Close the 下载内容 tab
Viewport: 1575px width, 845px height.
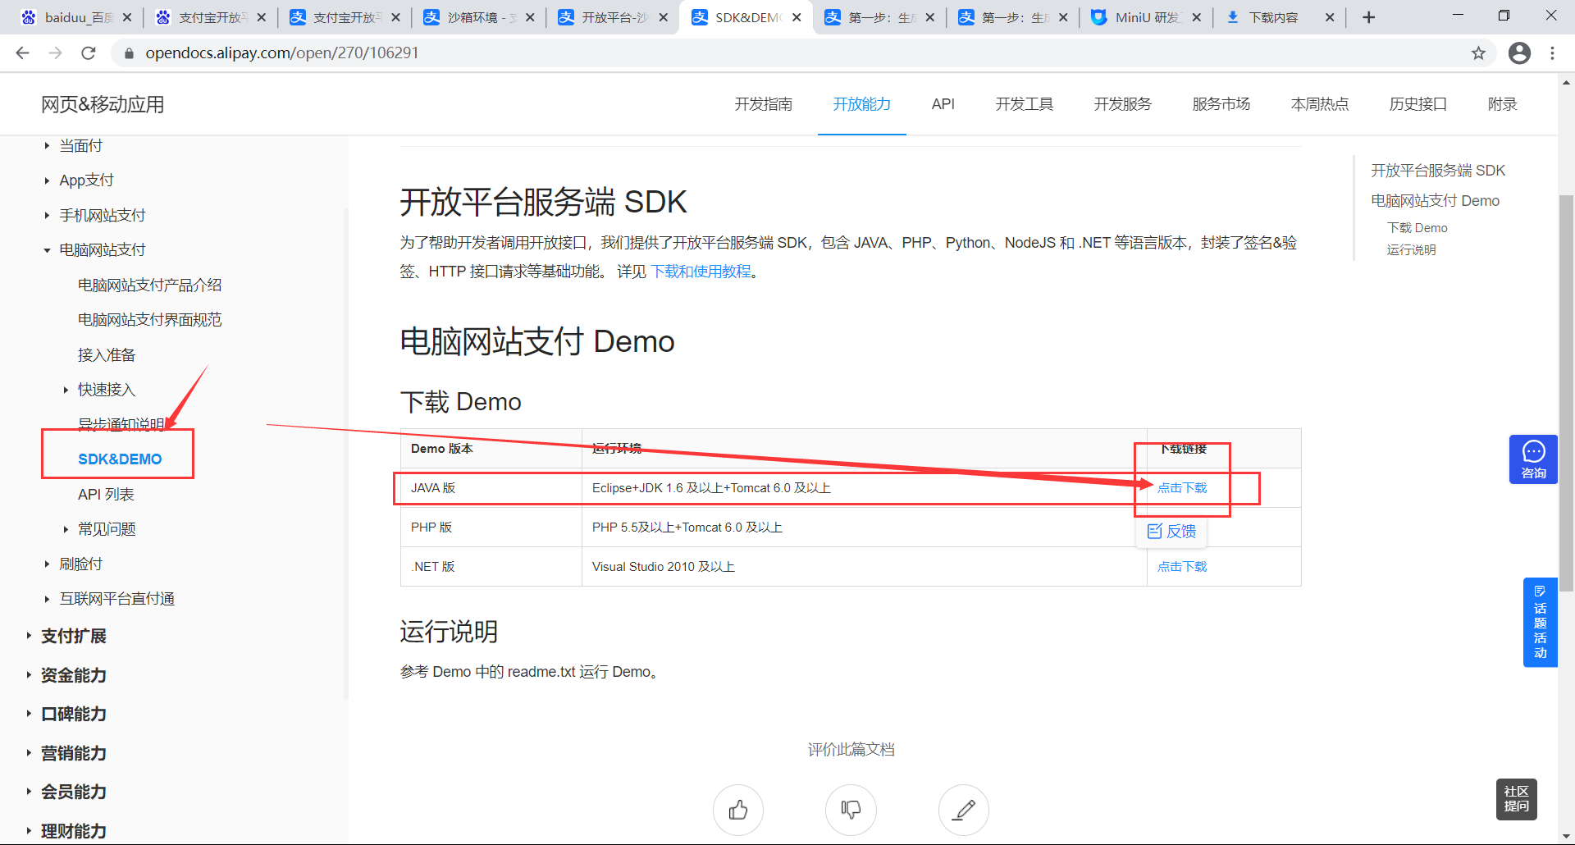click(1330, 17)
